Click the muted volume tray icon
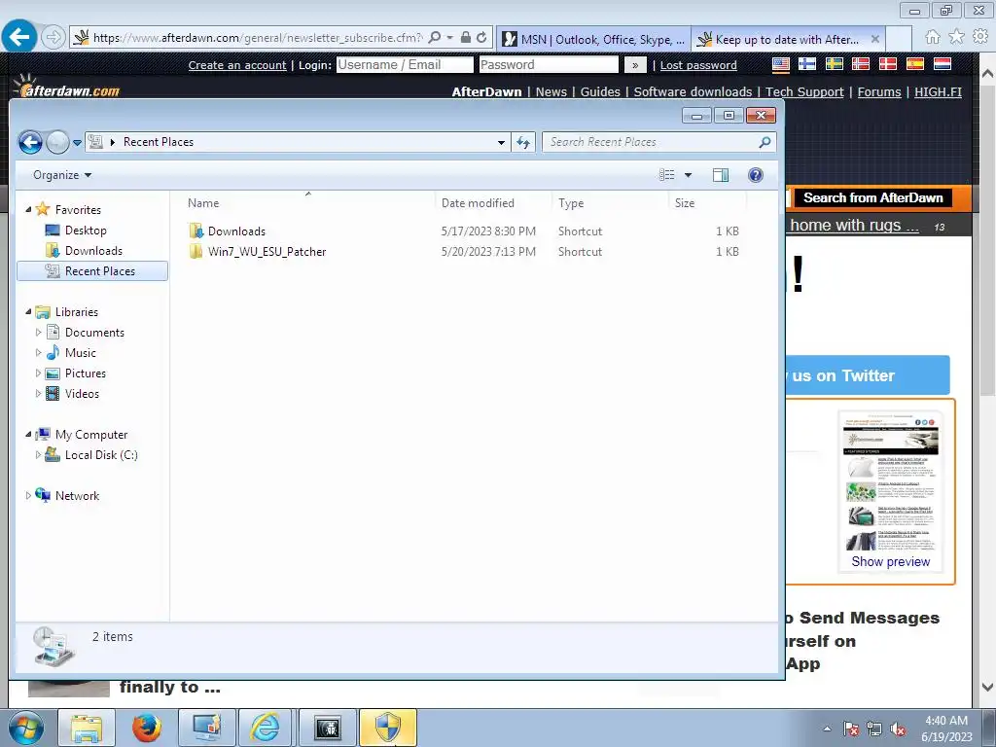996x747 pixels. (898, 729)
